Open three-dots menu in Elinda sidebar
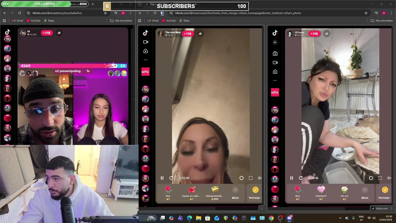The height and width of the screenshot is (223, 396). [x=275, y=81]
